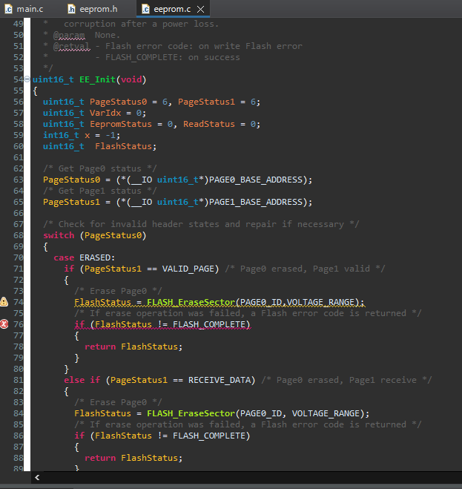The width and height of the screenshot is (462, 489).
Task: Click line number 76 in the gutter
Action: click(19, 324)
